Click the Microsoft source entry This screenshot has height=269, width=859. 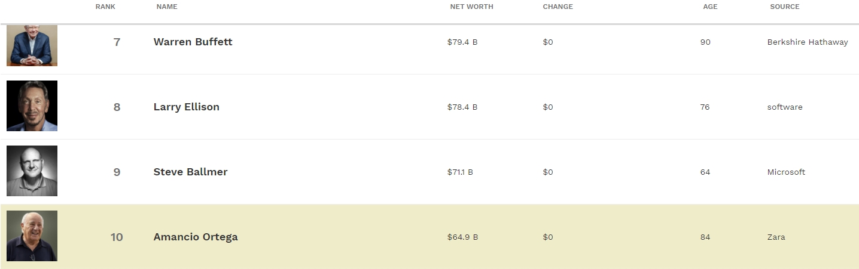[x=786, y=172]
